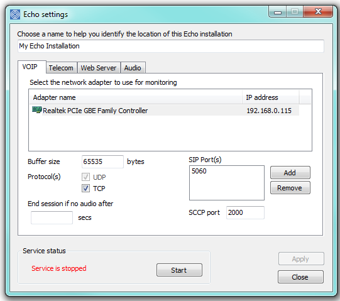The image size is (340, 301).
Task: Click the installation name text field
Action: coord(171,46)
